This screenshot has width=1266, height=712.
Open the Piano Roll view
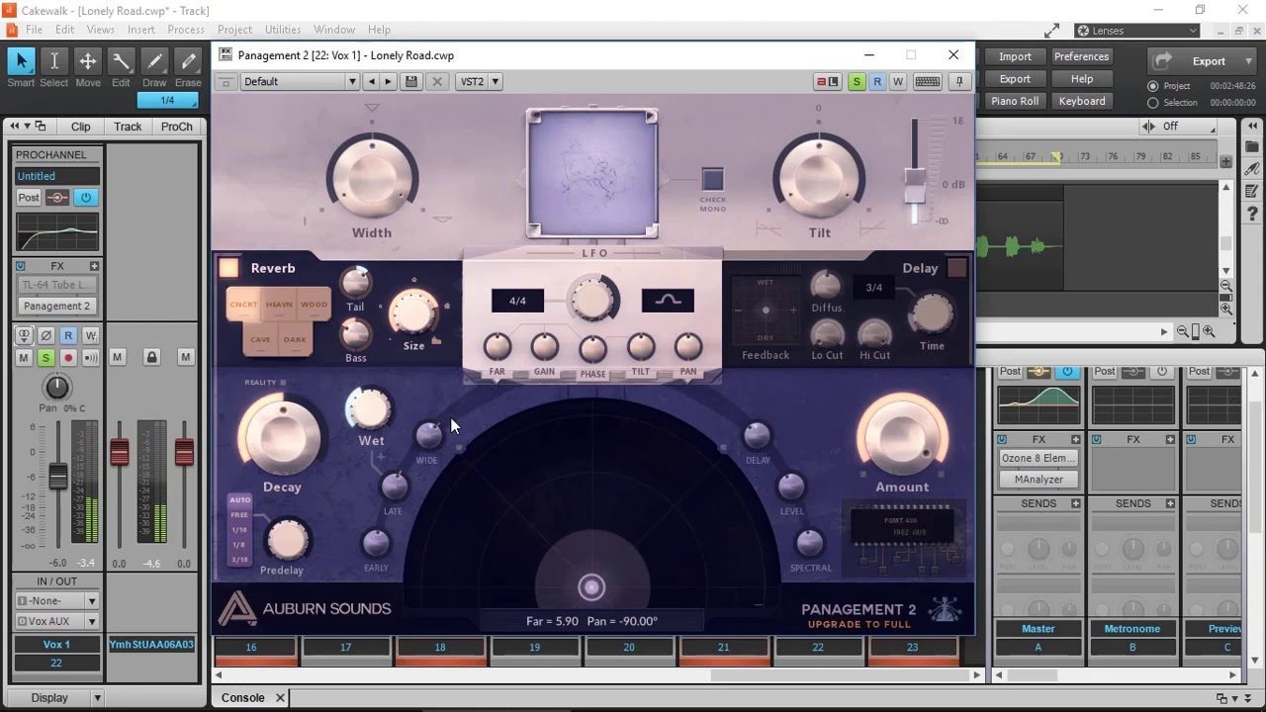[x=1015, y=101]
